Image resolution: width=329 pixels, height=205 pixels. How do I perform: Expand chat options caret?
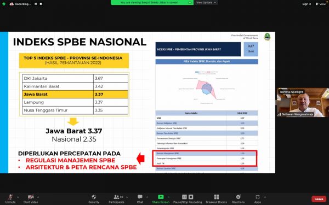[x=147, y=197]
